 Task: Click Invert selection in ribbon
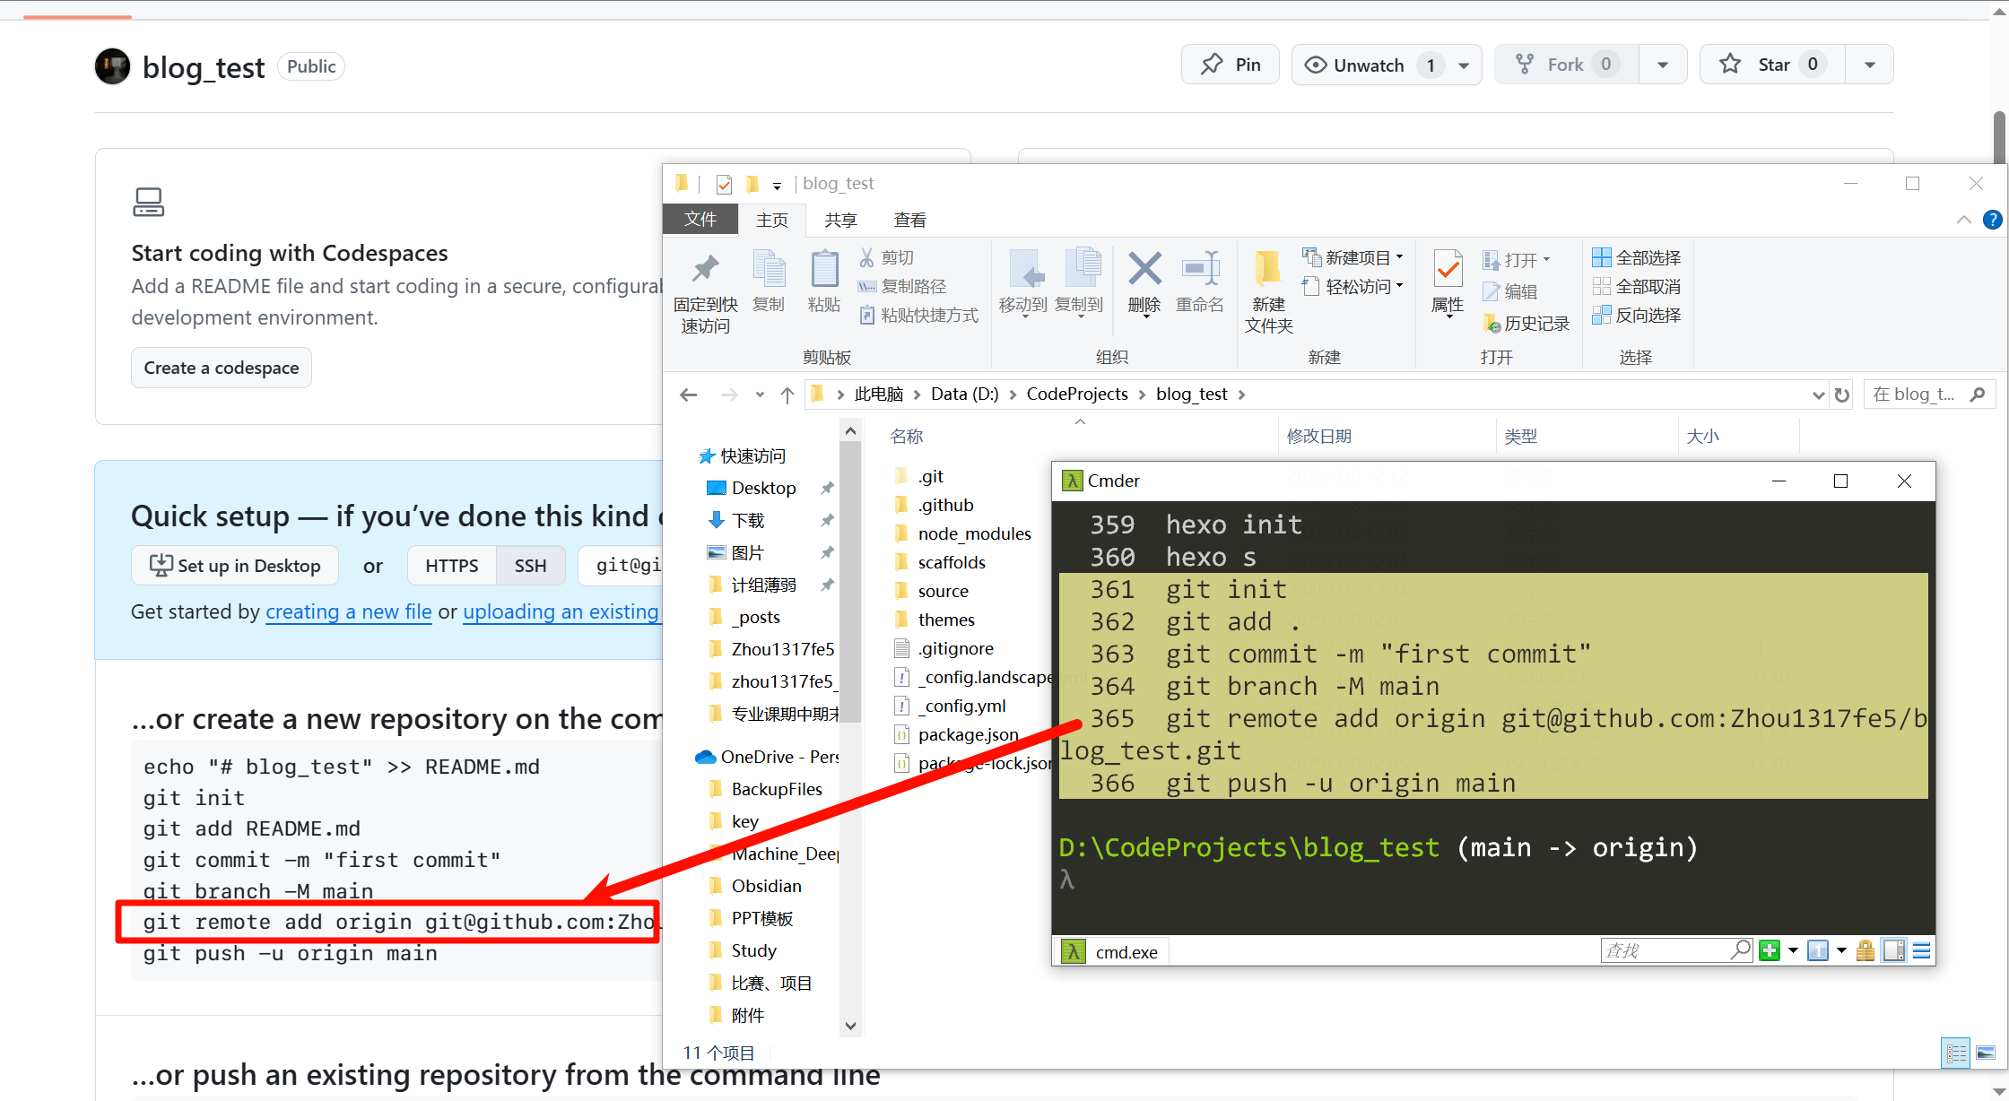[x=1637, y=316]
